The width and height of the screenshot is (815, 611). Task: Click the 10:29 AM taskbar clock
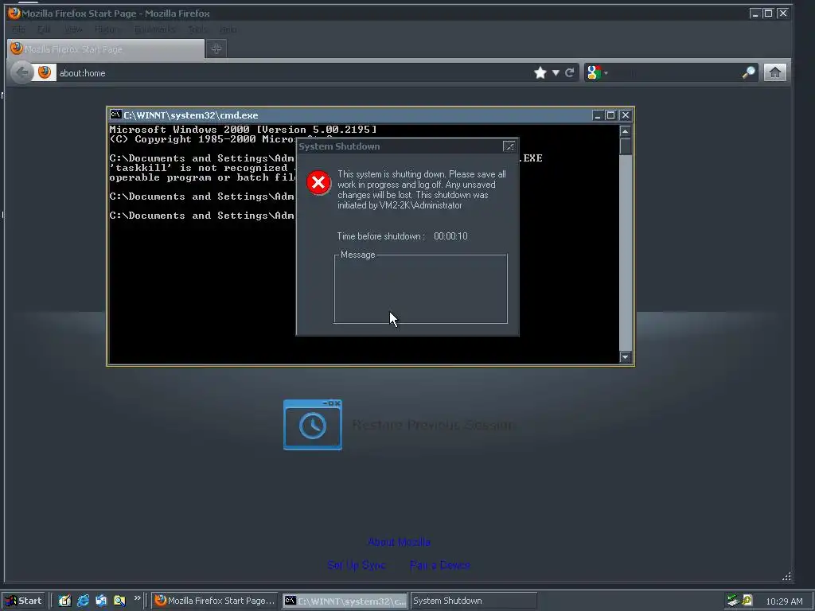click(x=784, y=601)
